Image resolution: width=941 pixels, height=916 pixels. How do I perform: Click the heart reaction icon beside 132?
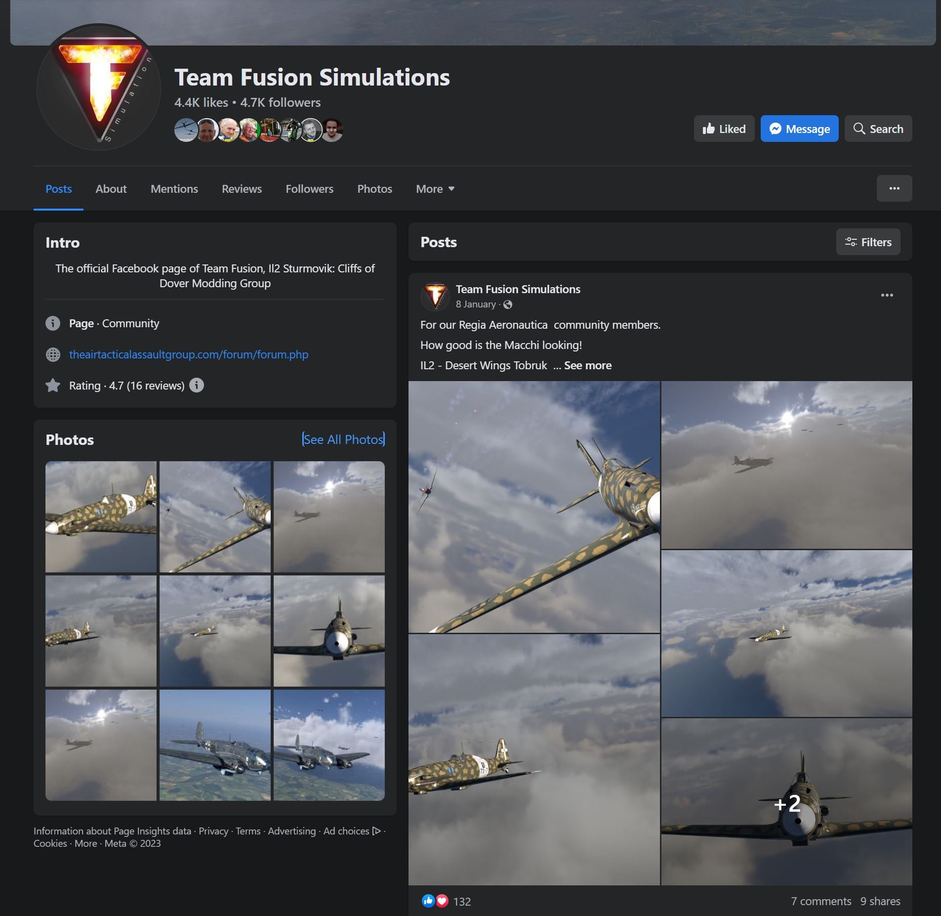pos(442,901)
